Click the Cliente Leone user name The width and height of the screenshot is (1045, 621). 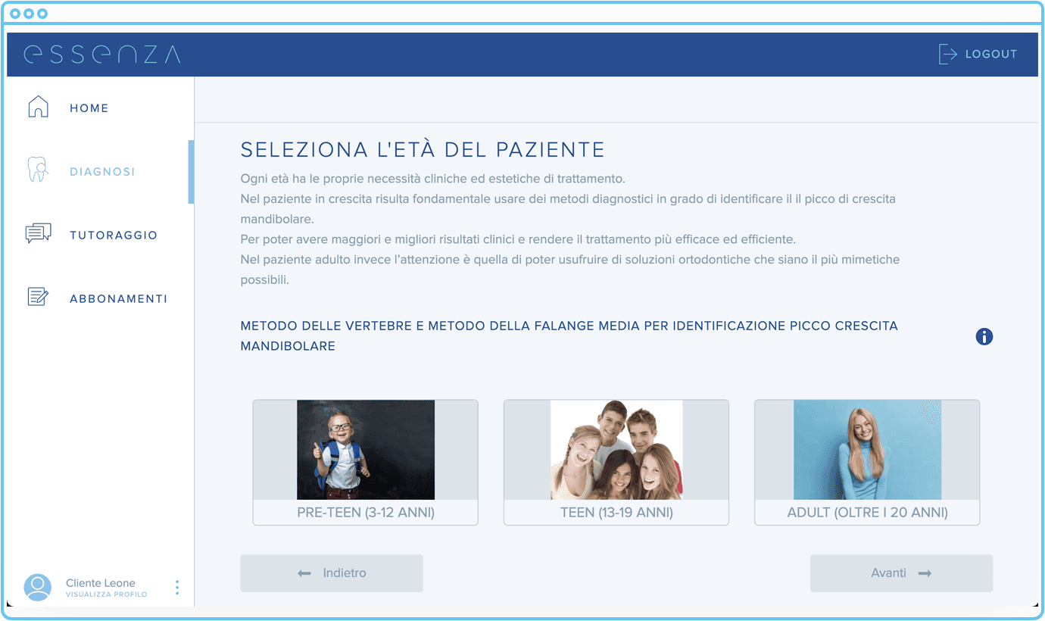click(x=101, y=583)
